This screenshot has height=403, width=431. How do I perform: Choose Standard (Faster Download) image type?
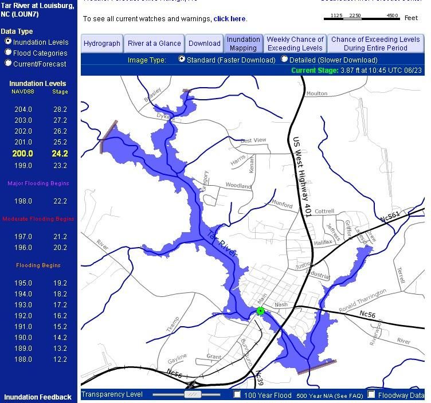click(182, 59)
